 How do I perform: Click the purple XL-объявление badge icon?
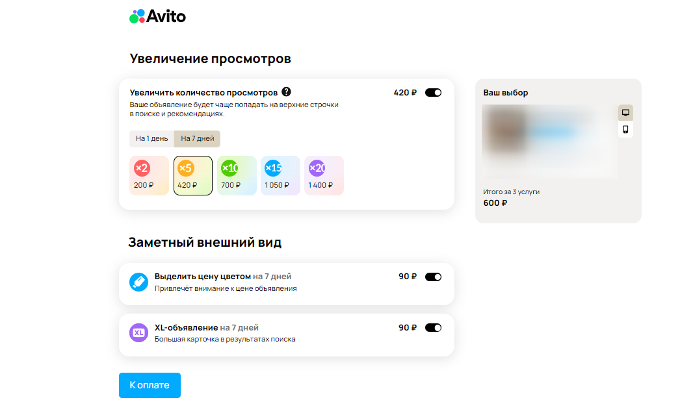point(138,333)
